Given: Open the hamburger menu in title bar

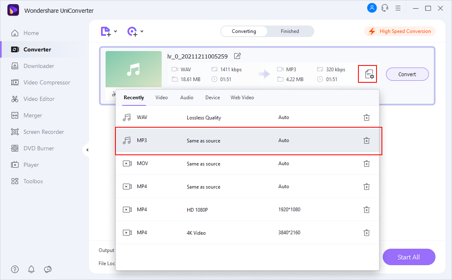Looking at the screenshot, I should (x=398, y=8).
